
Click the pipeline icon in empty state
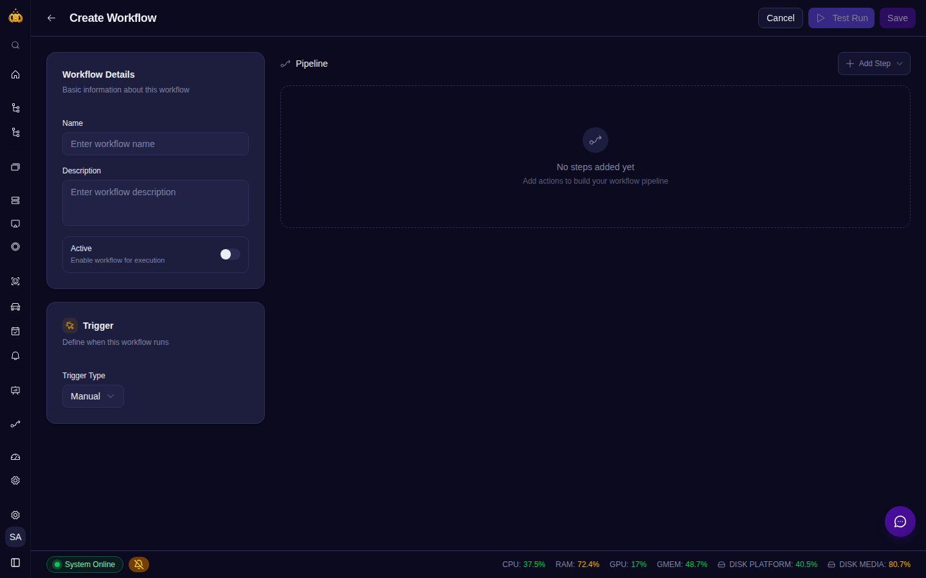595,140
